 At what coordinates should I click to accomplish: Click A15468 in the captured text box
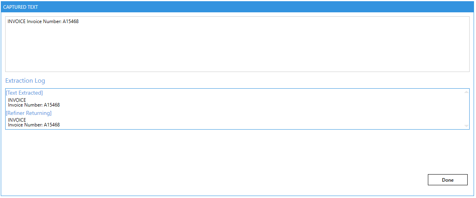pos(70,21)
